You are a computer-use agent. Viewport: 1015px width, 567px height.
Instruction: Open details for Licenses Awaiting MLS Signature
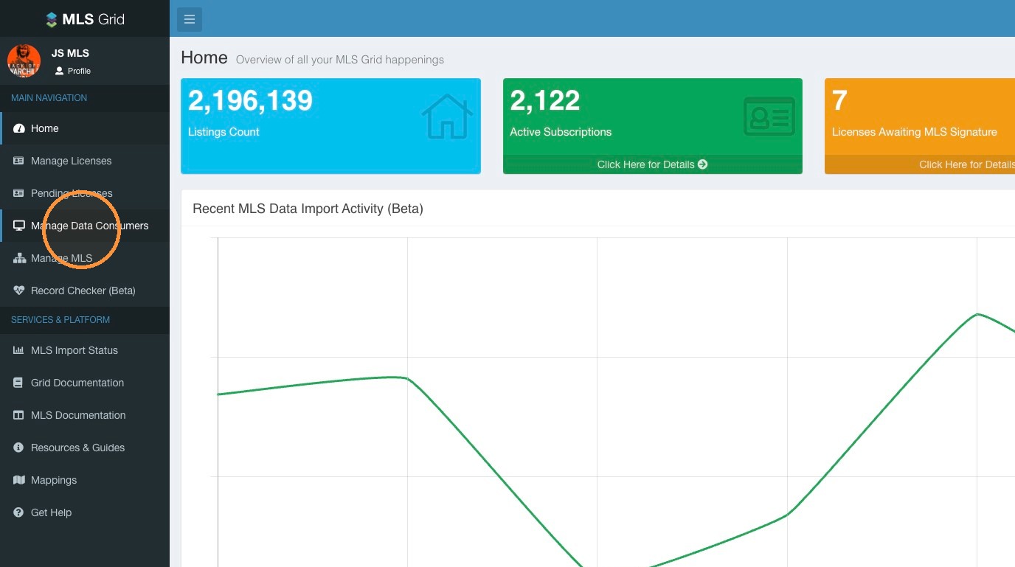coord(920,164)
